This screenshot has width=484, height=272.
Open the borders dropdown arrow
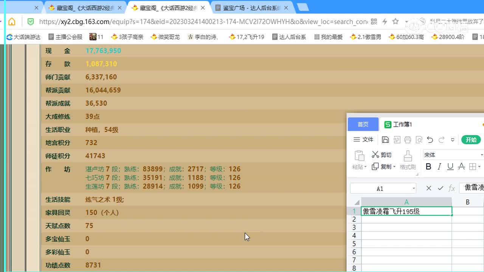click(479, 167)
